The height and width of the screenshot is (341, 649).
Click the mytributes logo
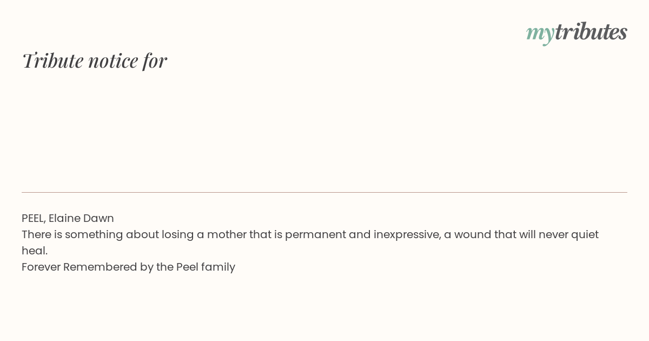point(577,32)
